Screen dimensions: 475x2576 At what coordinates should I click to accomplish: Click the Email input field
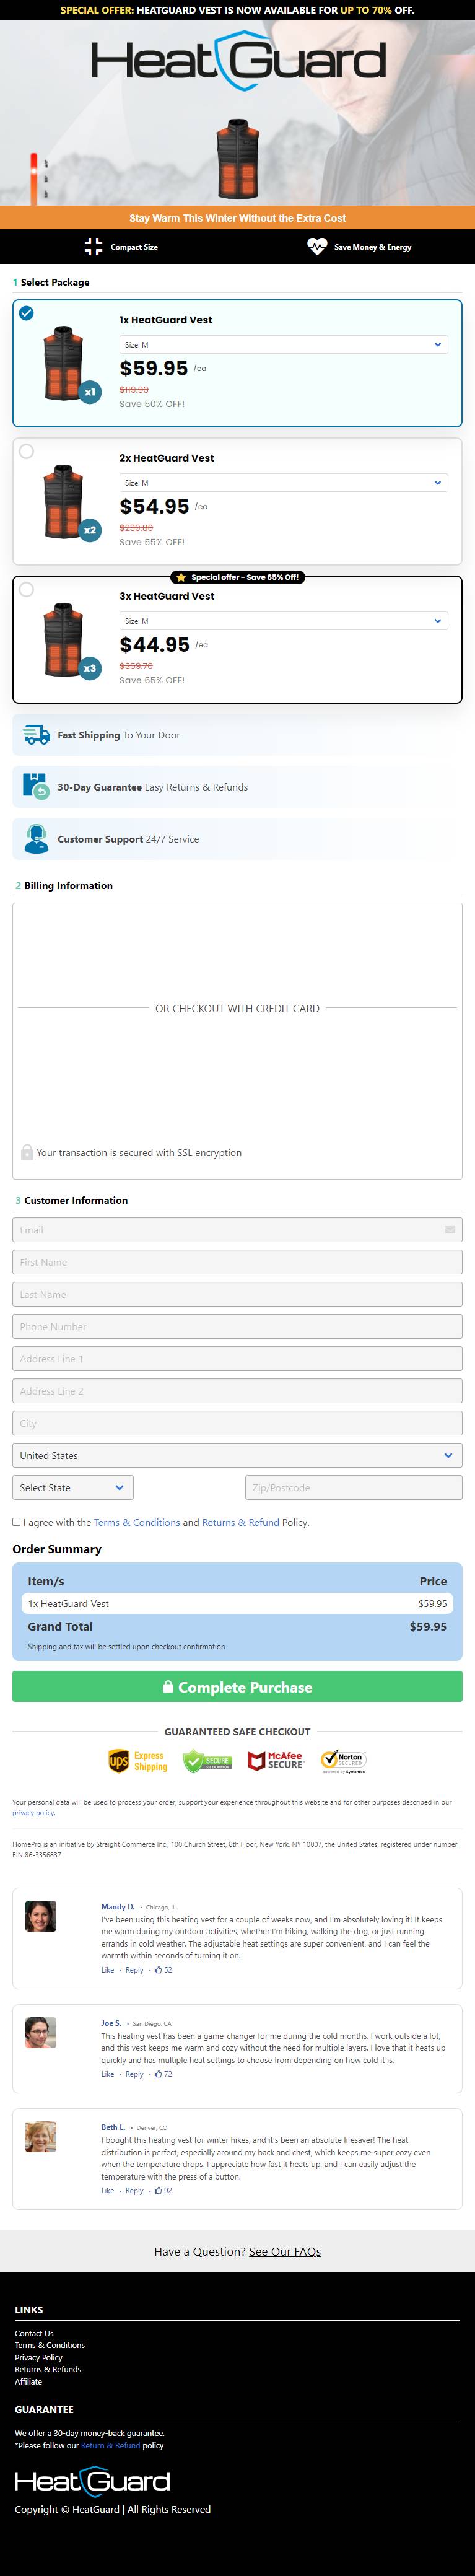click(237, 1230)
